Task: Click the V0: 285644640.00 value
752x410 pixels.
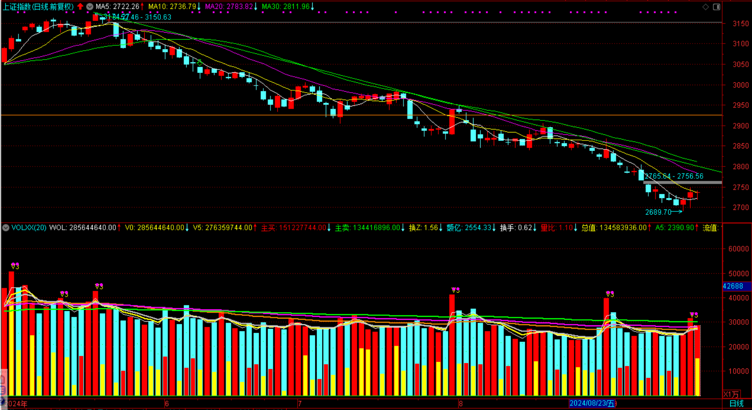Action: click(154, 228)
